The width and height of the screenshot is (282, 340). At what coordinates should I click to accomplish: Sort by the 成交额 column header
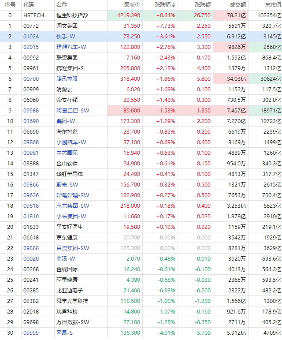pyautogui.click(x=238, y=5)
